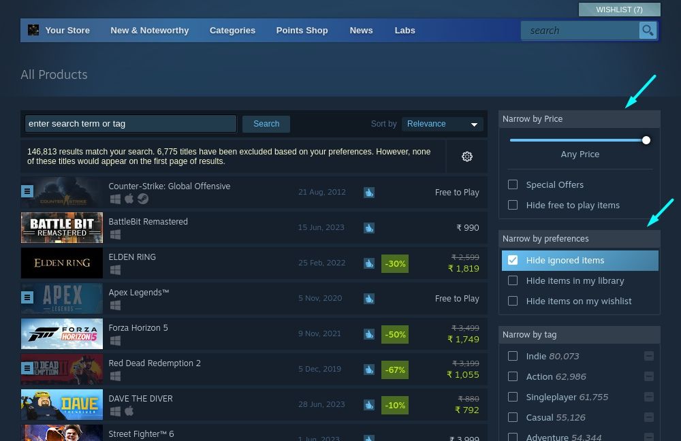Click the macOS platform icon under Counter-Strike
681x441 pixels.
[x=129, y=199]
